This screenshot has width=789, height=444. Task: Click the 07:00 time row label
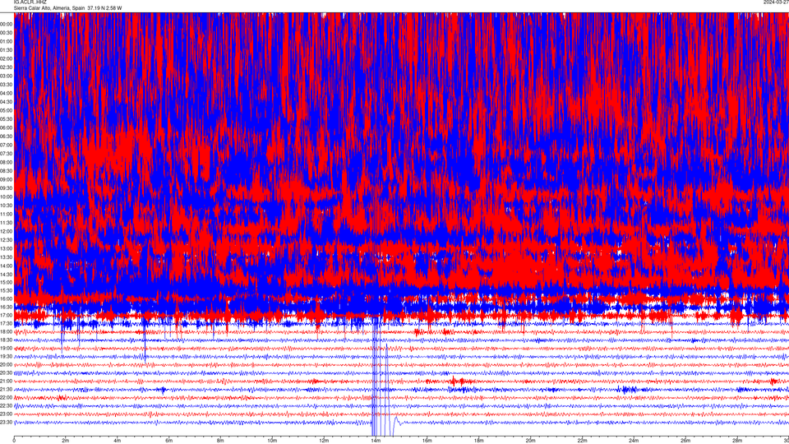(x=6, y=145)
